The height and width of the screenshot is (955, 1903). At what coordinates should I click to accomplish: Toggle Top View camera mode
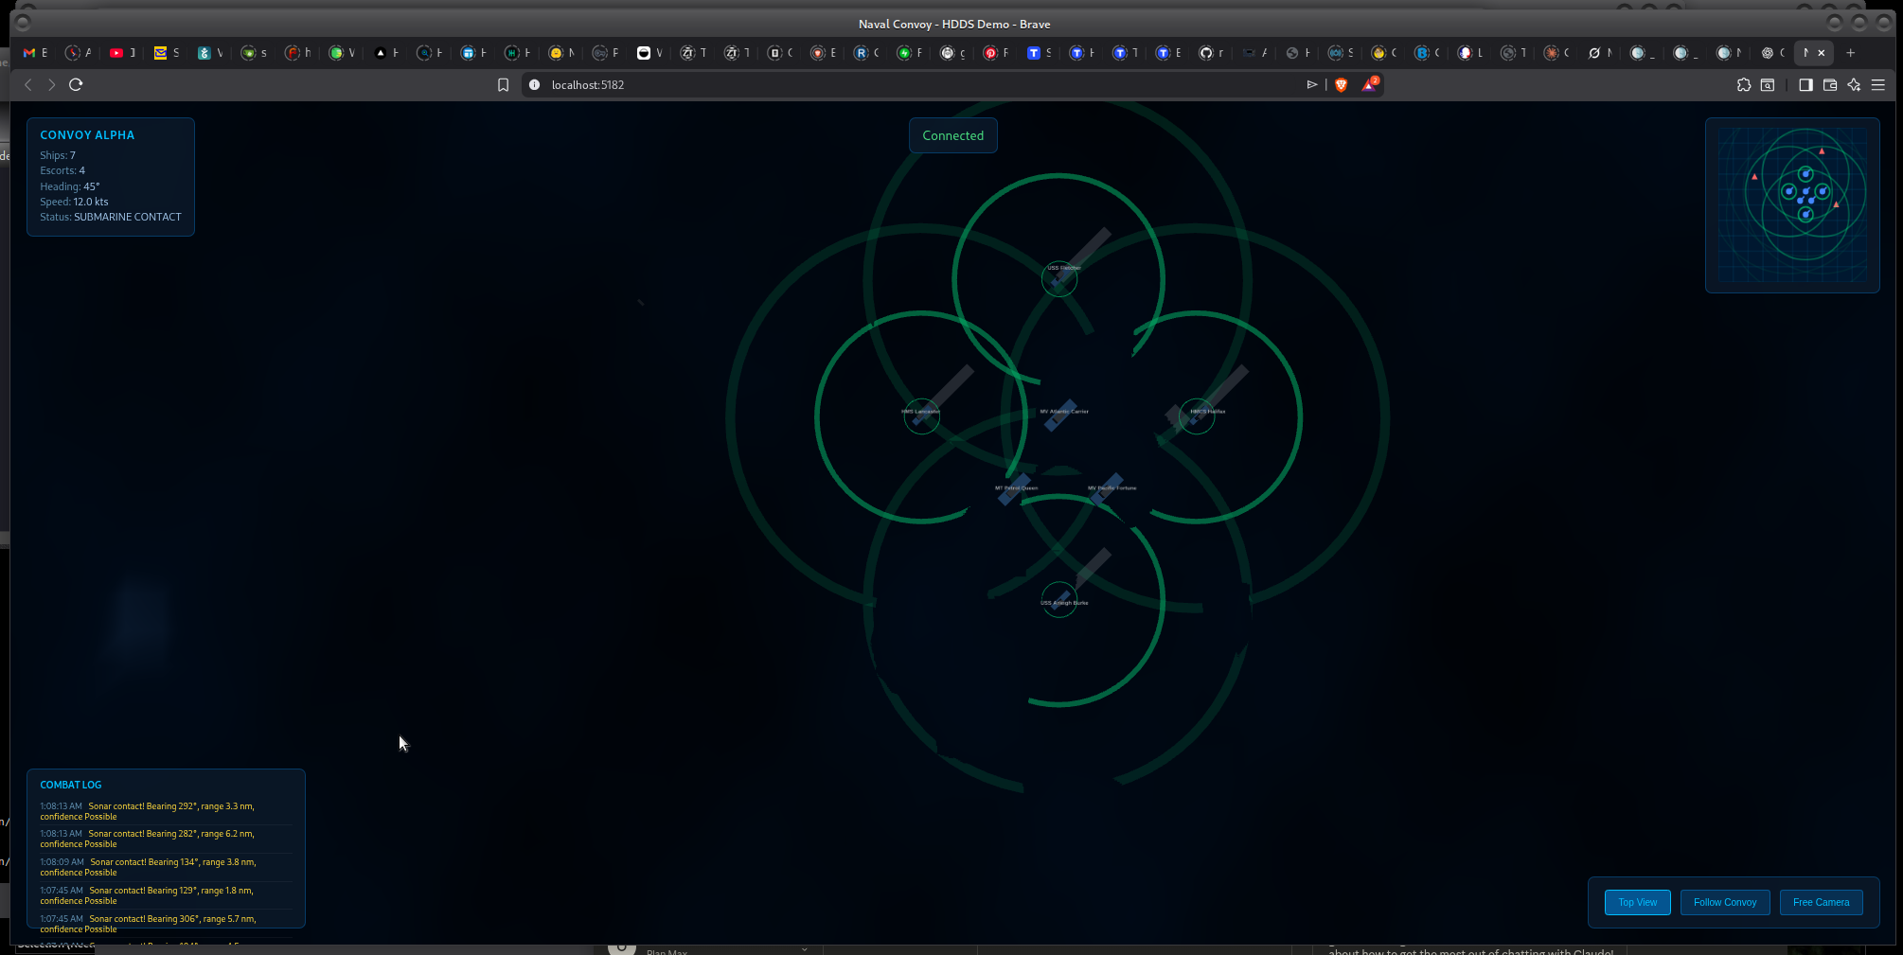tap(1637, 902)
